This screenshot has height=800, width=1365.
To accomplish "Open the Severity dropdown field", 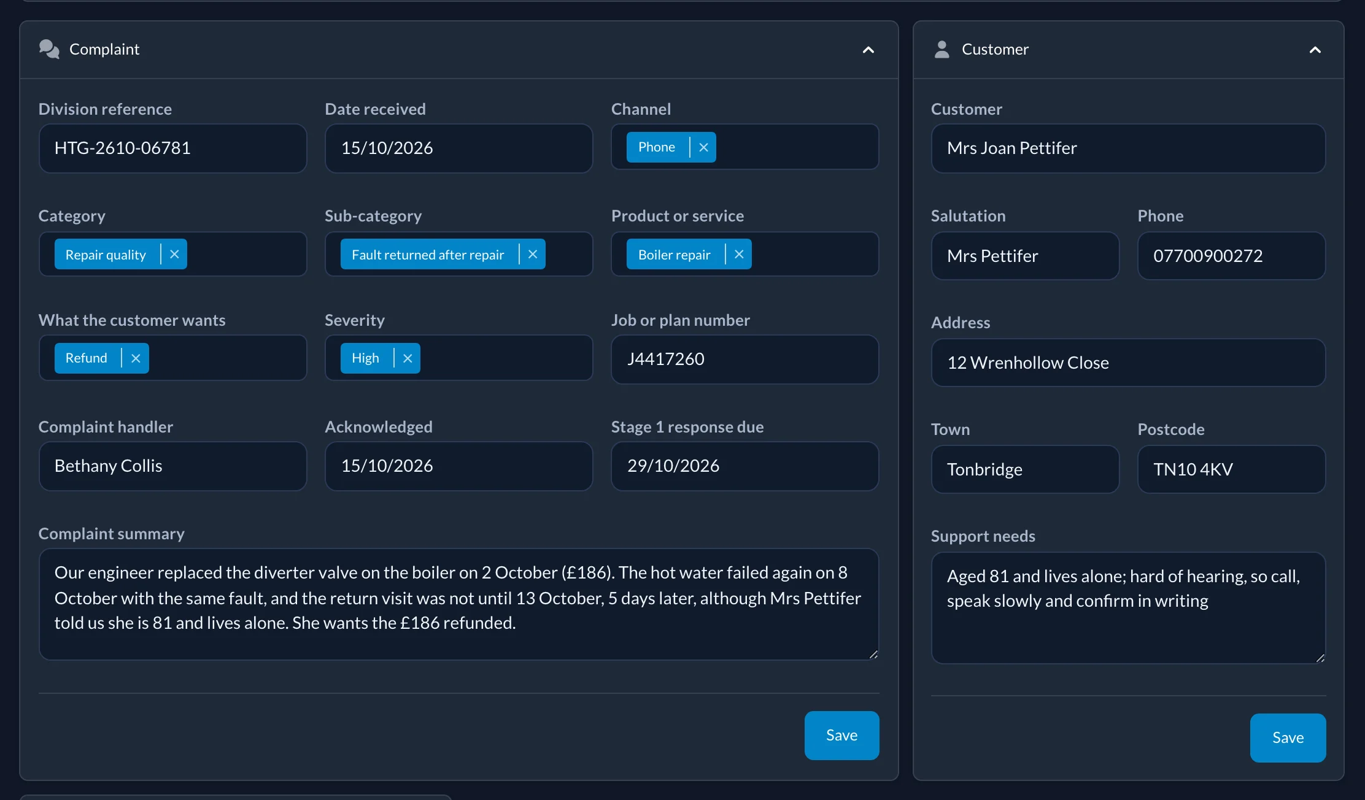I will [458, 358].
